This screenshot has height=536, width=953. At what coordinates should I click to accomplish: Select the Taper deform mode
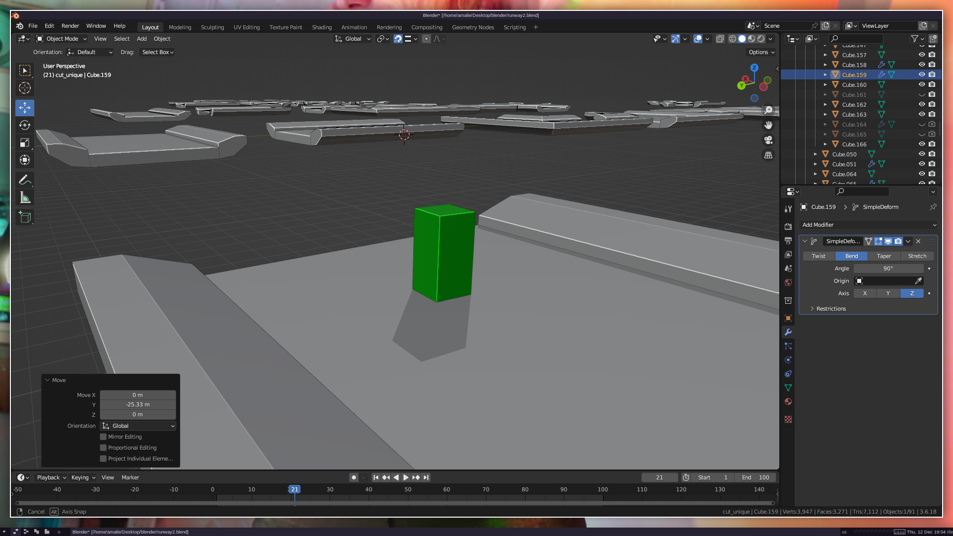(x=884, y=256)
